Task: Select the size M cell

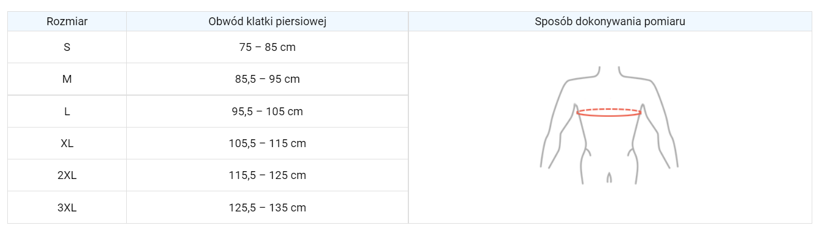Action: click(x=67, y=79)
